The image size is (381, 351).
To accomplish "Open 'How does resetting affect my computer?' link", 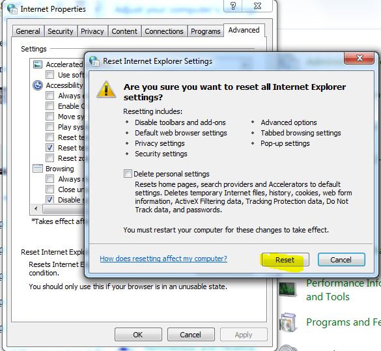I will (x=163, y=259).
